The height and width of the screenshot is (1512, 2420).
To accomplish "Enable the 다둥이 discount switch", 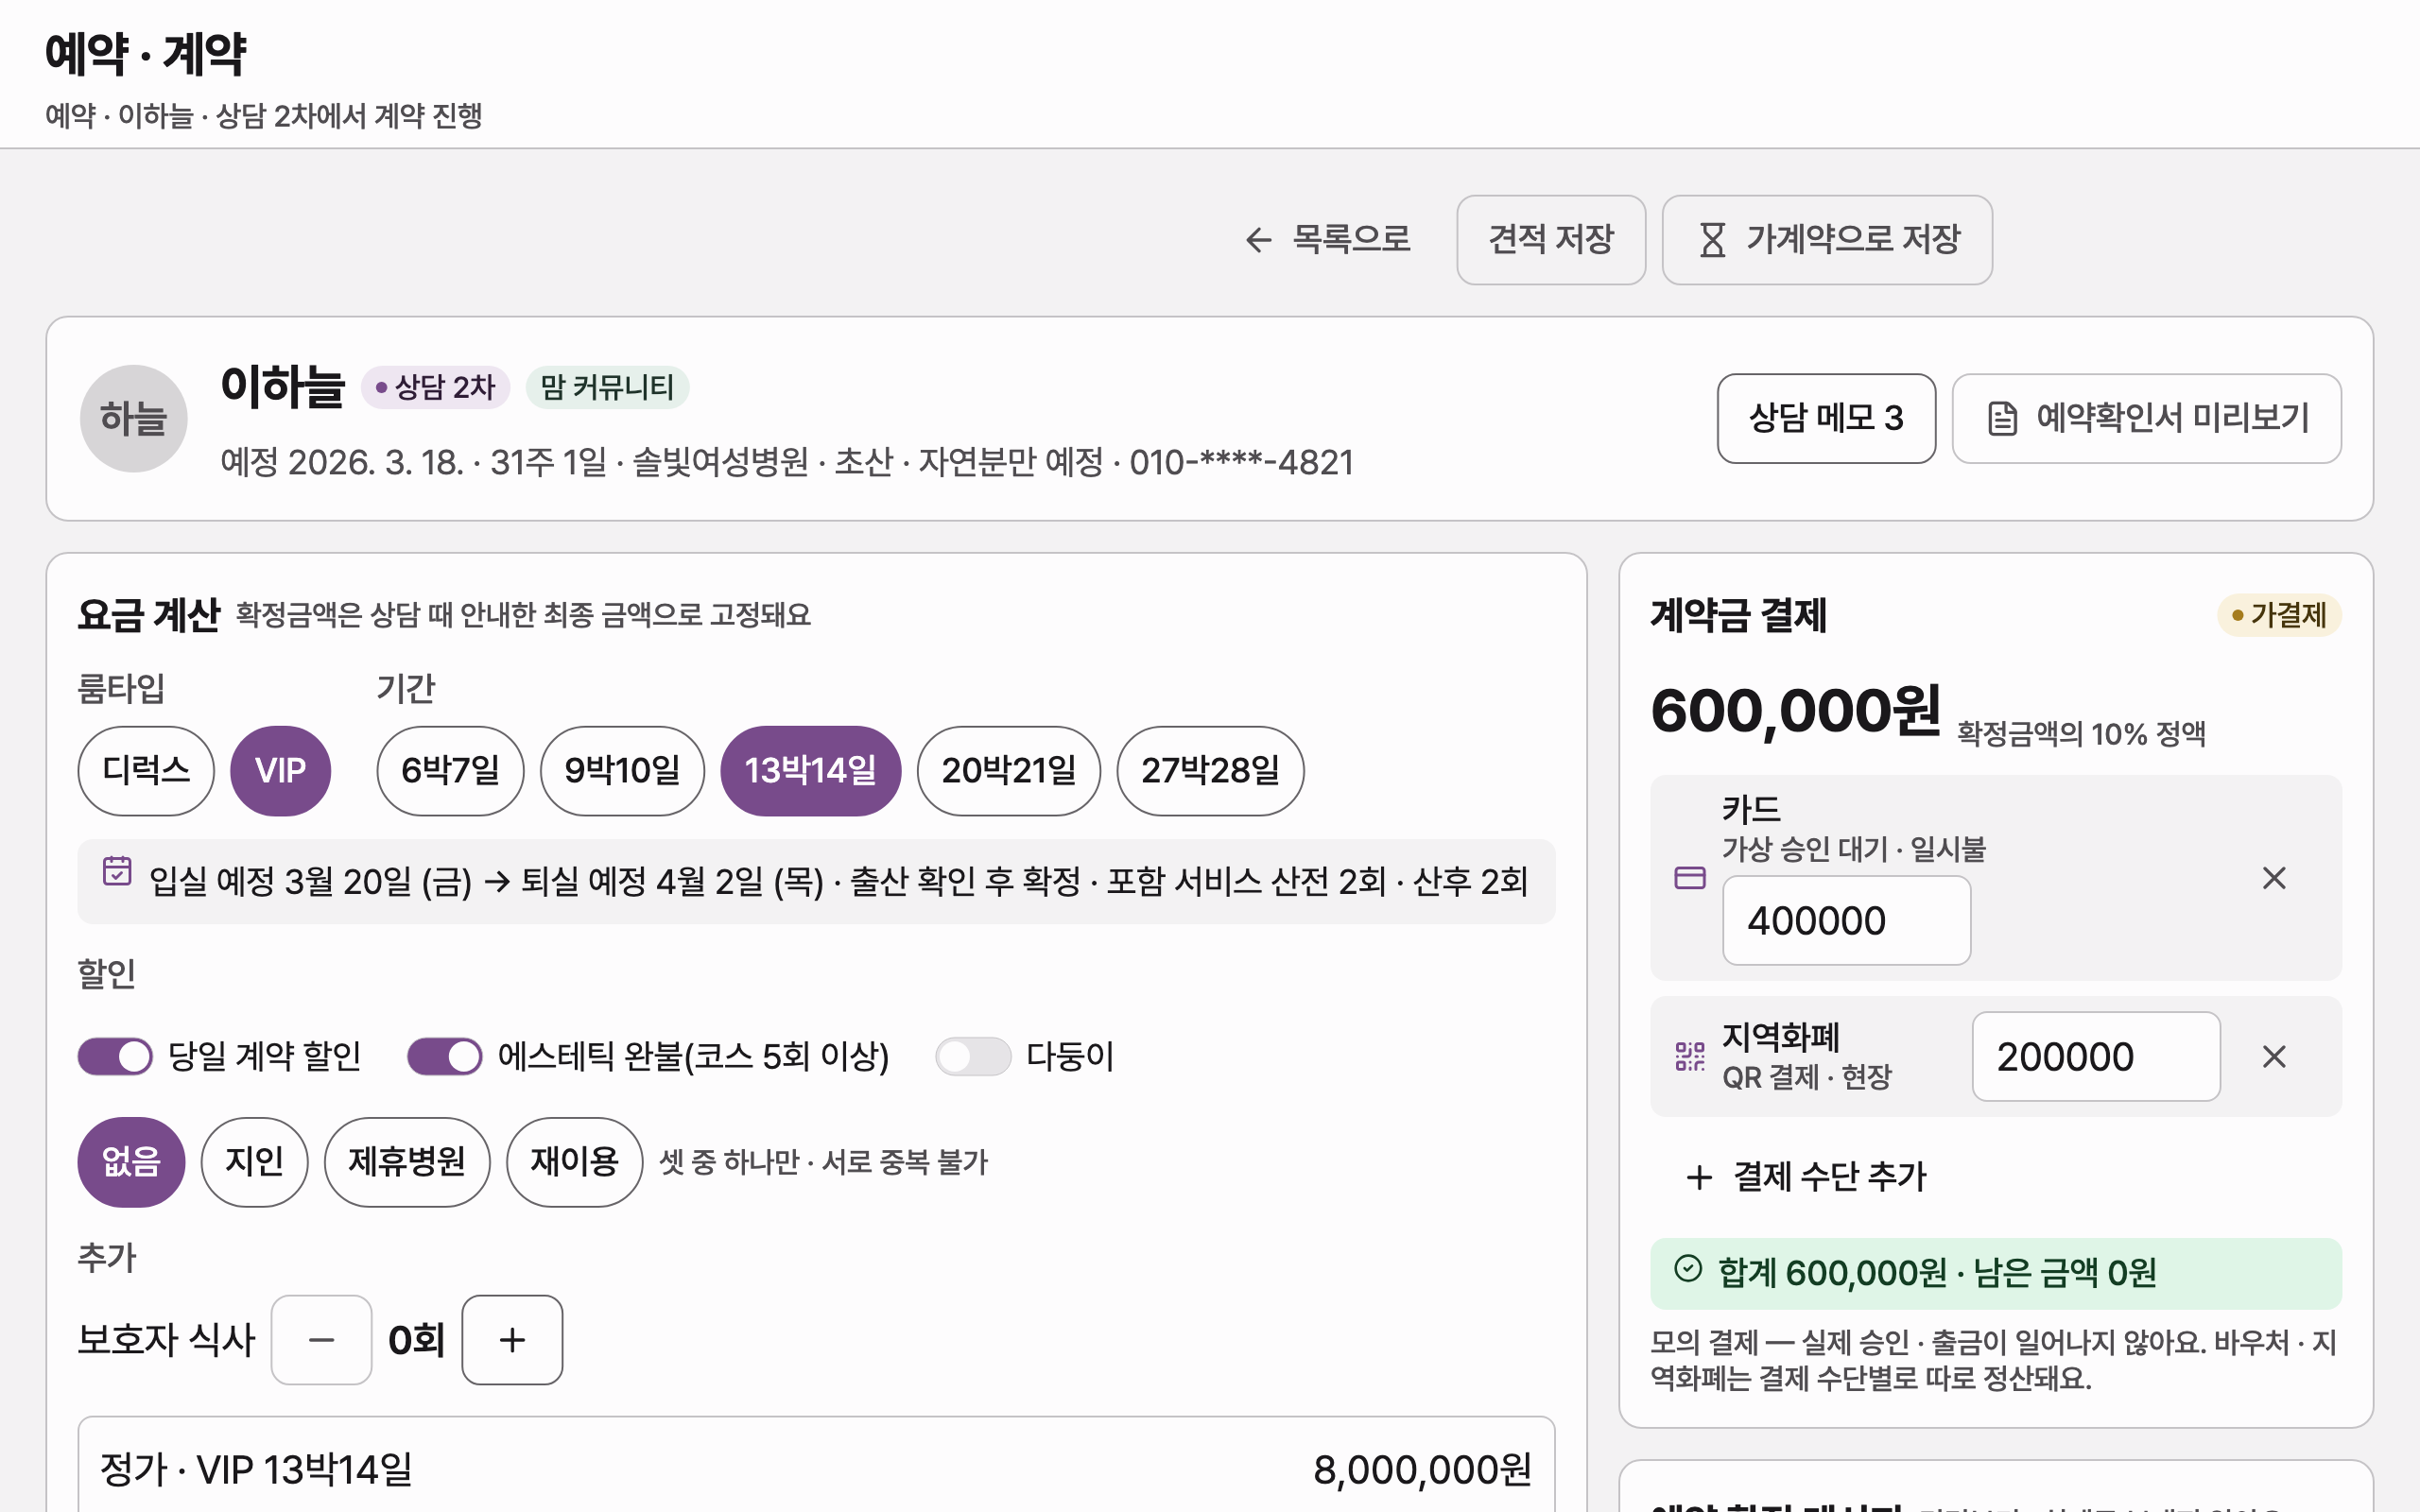I will click(x=973, y=1056).
